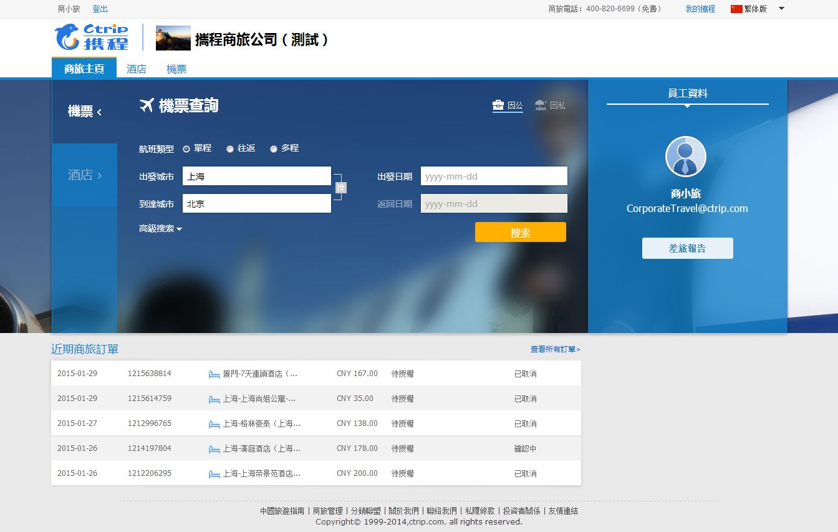This screenshot has height=532, width=838.
Task: Open 聯絡我們 footer link
Action: click(442, 511)
